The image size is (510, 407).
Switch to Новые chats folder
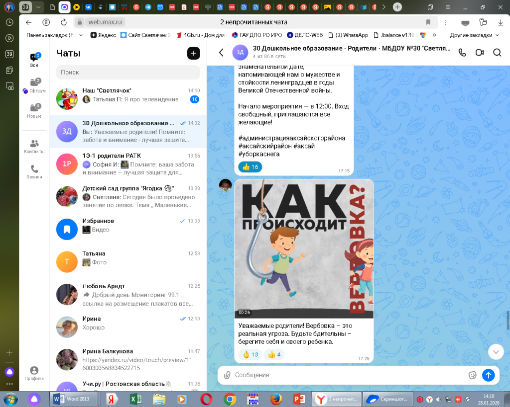34,111
